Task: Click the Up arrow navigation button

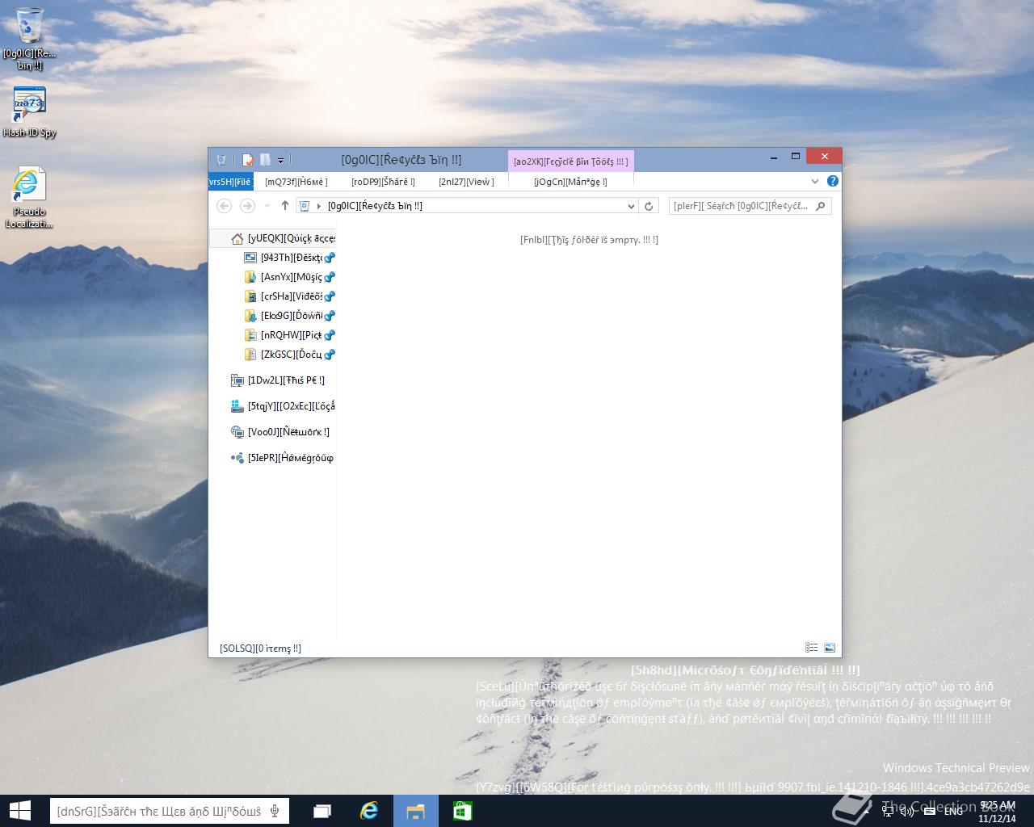Action: click(x=284, y=206)
